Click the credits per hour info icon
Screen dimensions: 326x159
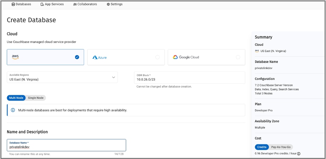299,154
